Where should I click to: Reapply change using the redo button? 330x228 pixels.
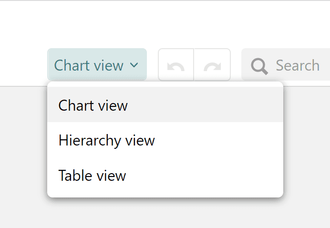click(x=212, y=64)
